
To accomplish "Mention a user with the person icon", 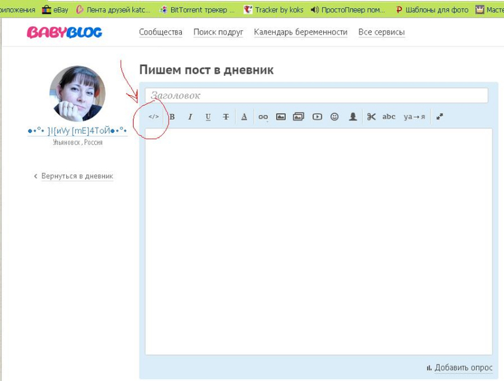I will [x=353, y=117].
